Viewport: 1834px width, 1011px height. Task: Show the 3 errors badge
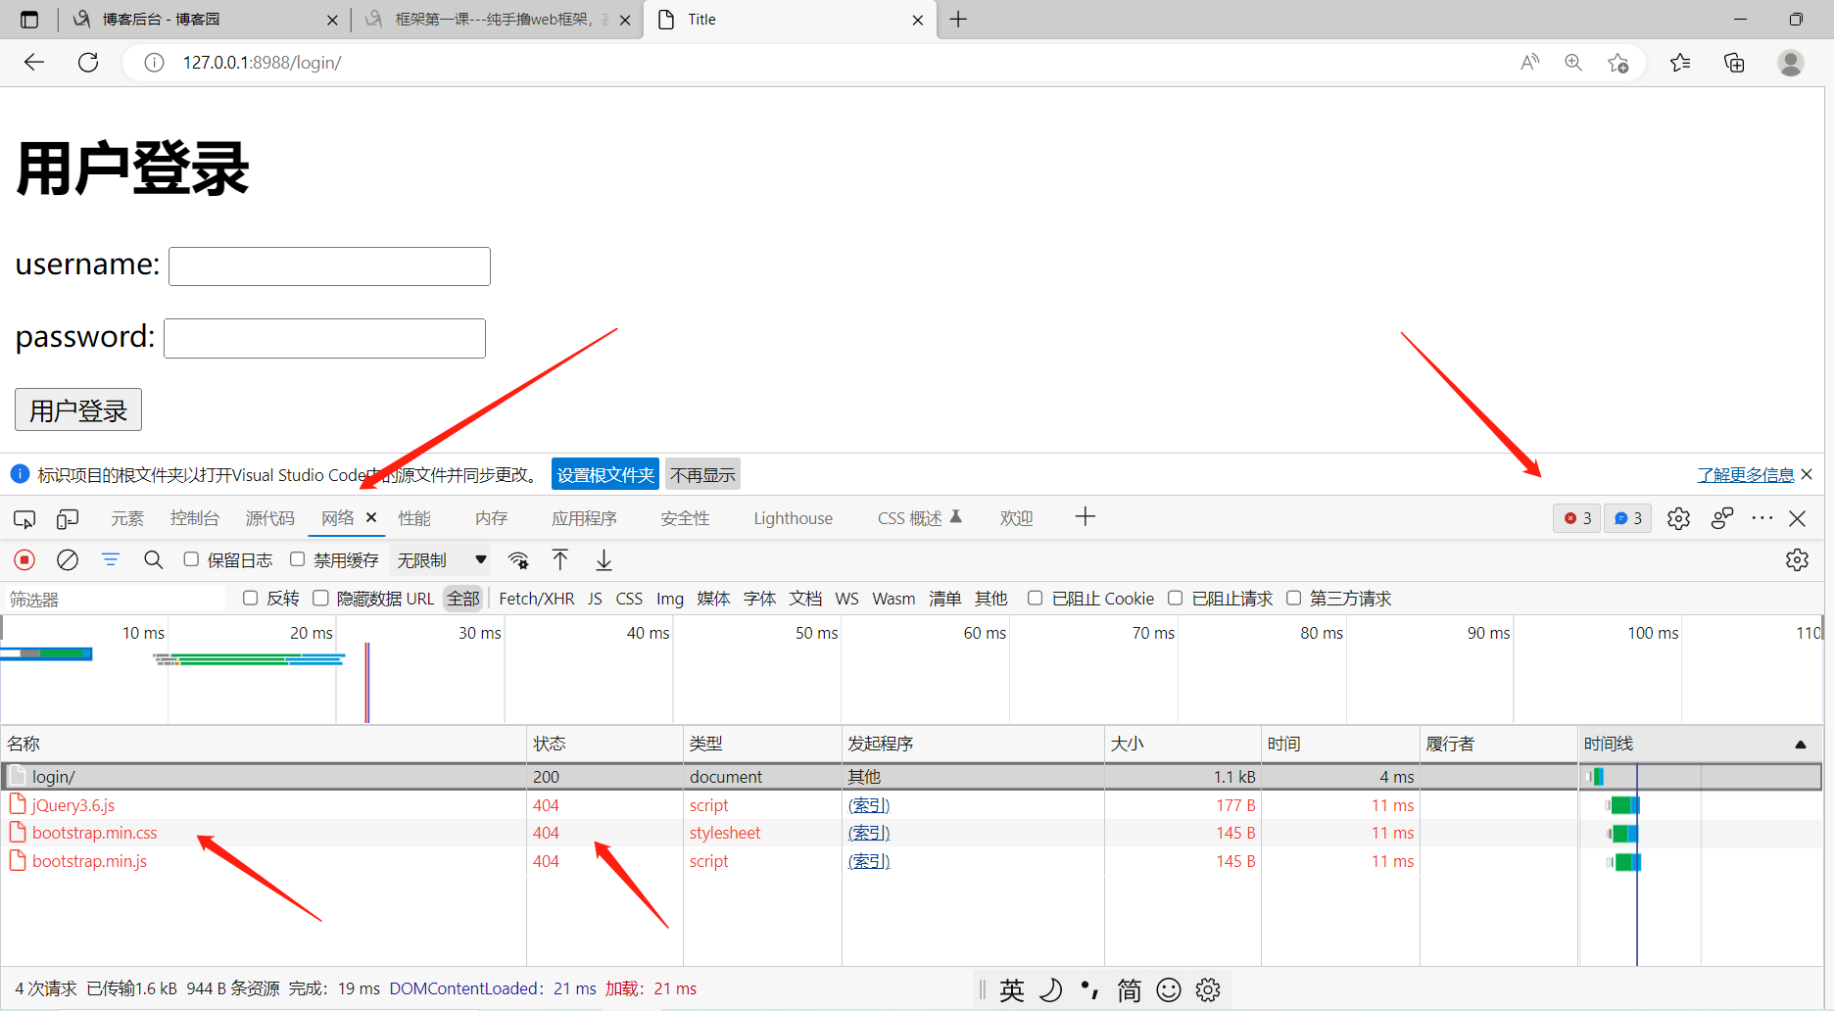(1577, 518)
